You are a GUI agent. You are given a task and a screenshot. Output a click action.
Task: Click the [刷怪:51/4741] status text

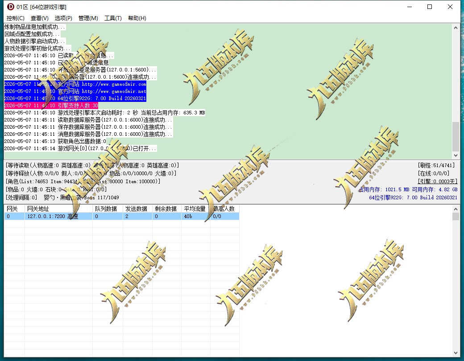pyautogui.click(x=436, y=165)
